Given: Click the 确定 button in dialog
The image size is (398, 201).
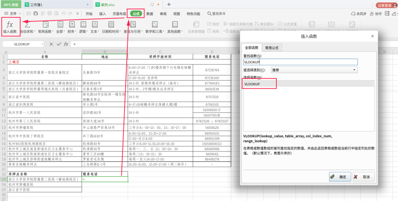Looking at the screenshot, I should click(x=340, y=177).
